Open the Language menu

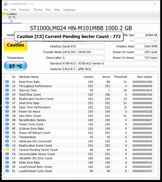click(69, 10)
